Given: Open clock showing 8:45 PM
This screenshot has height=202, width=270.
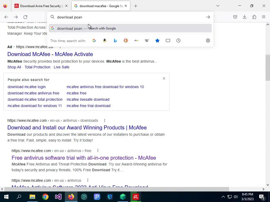Looking at the screenshot, I should tap(247, 197).
